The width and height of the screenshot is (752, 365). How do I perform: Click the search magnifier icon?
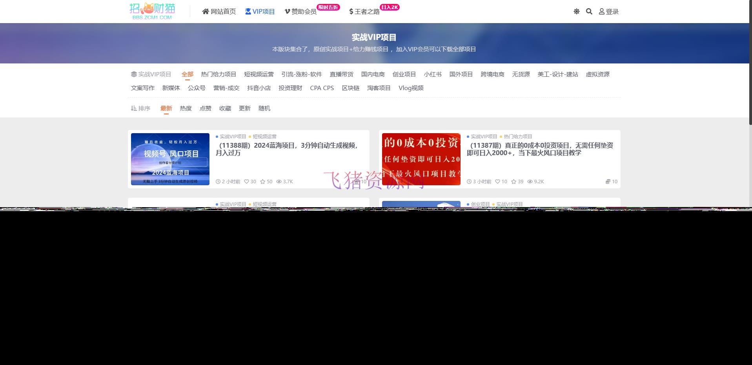589,11
